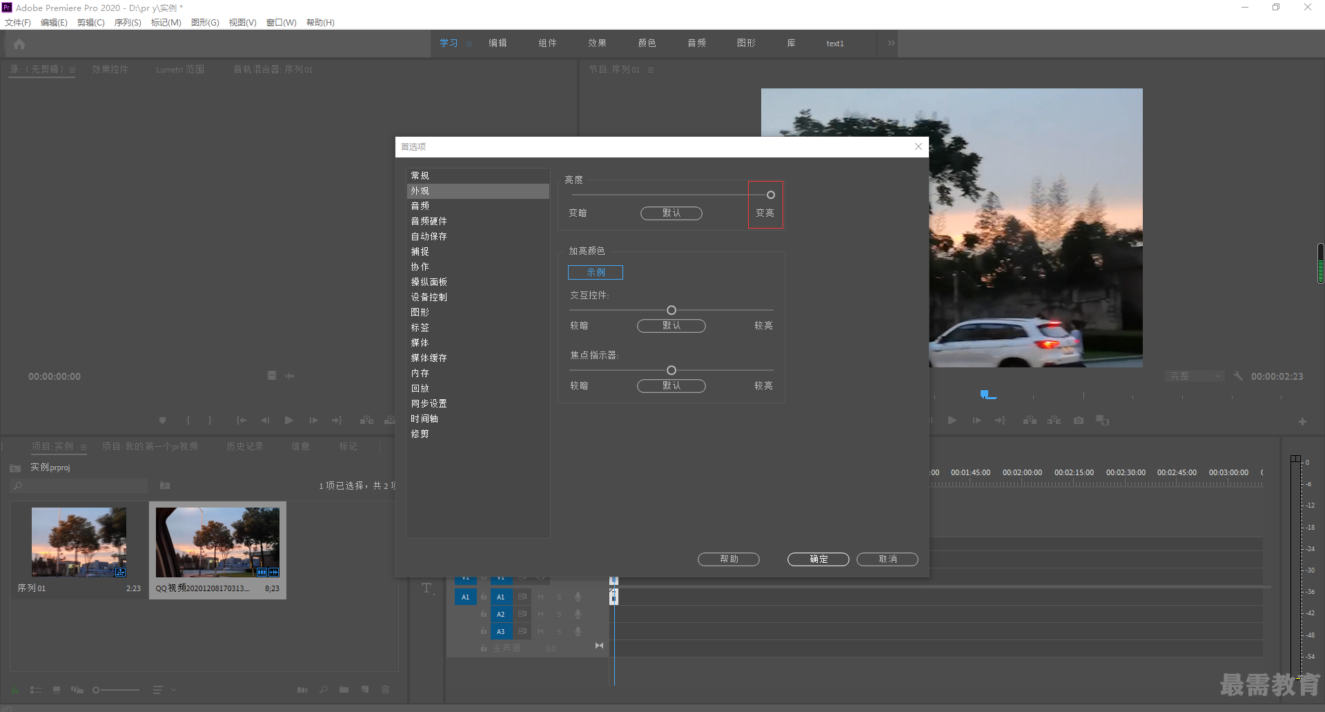Open the workspace overflow chevron menu
The image size is (1325, 712).
click(891, 43)
